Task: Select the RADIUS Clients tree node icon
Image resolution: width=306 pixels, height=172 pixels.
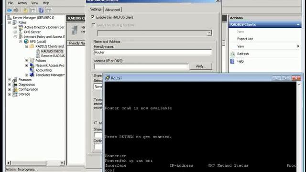Action: [x=38, y=51]
